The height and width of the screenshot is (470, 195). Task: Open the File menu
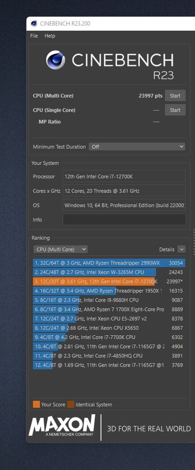(34, 36)
